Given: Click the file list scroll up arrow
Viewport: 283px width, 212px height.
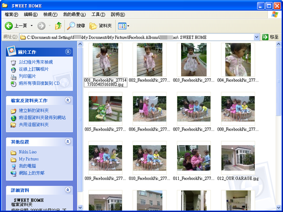Looking at the screenshot, I should pyautogui.click(x=278, y=44).
